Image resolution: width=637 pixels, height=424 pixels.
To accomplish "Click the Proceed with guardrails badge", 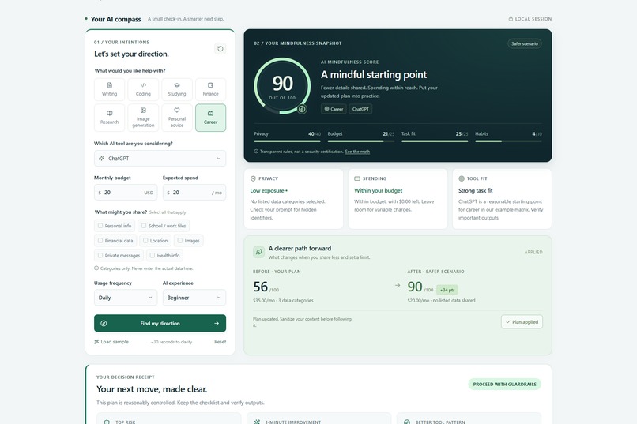I will tap(504, 384).
